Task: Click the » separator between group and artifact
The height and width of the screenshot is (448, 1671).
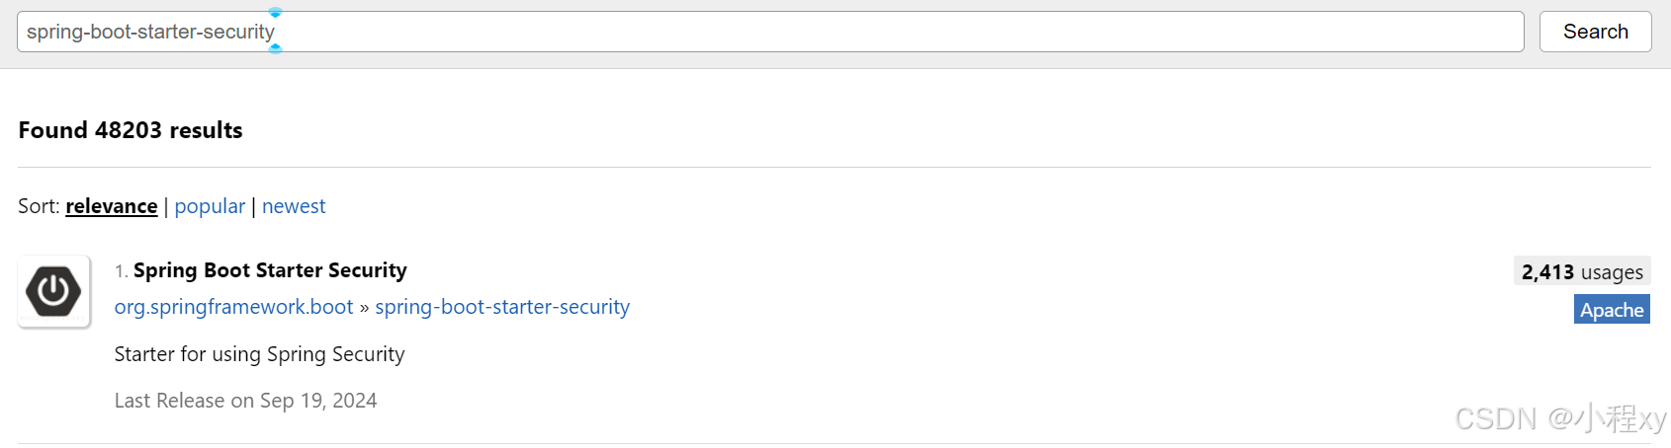Action: tap(364, 308)
